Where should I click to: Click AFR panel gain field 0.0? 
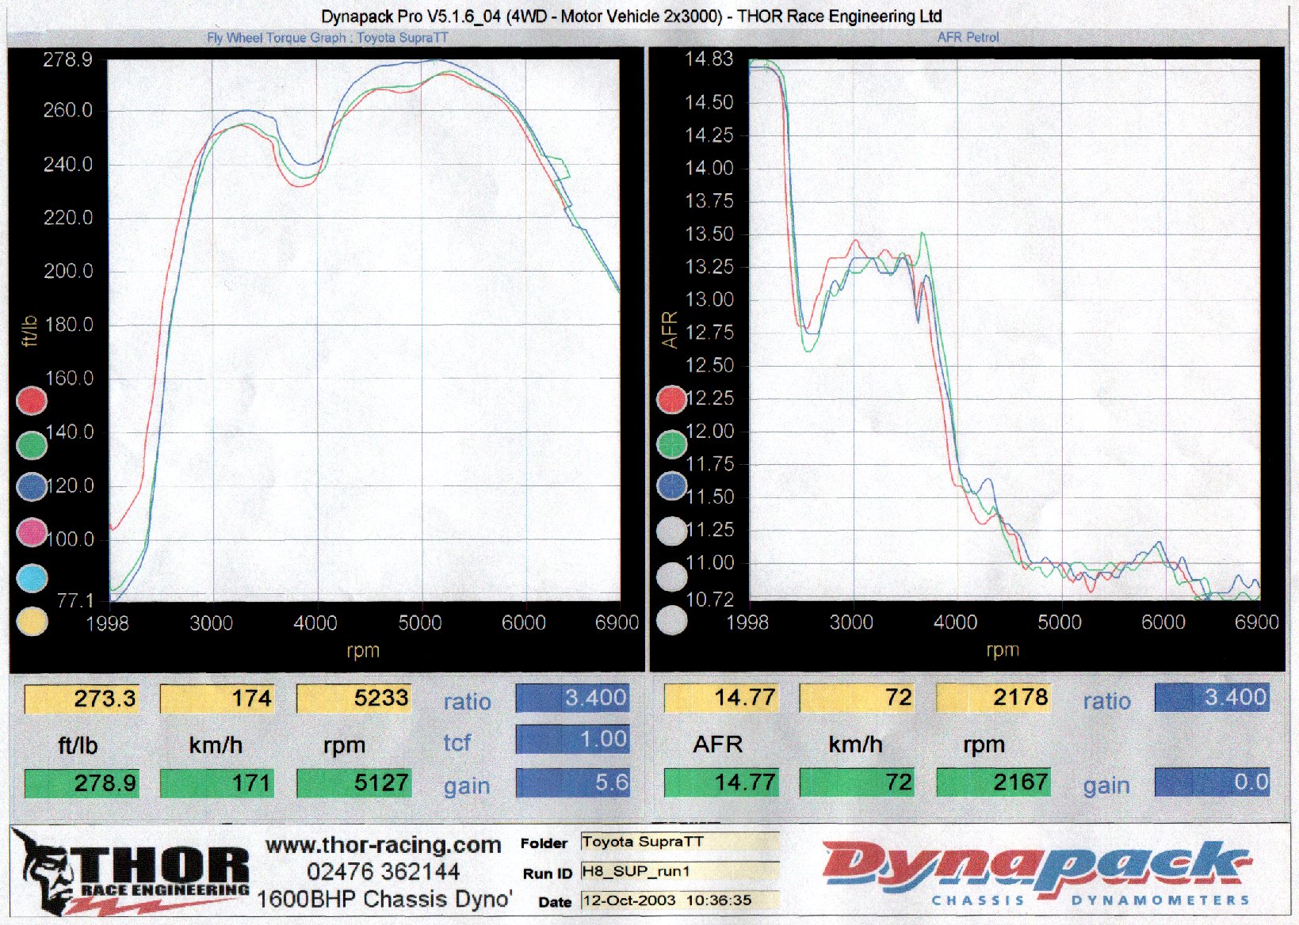coord(1212,782)
